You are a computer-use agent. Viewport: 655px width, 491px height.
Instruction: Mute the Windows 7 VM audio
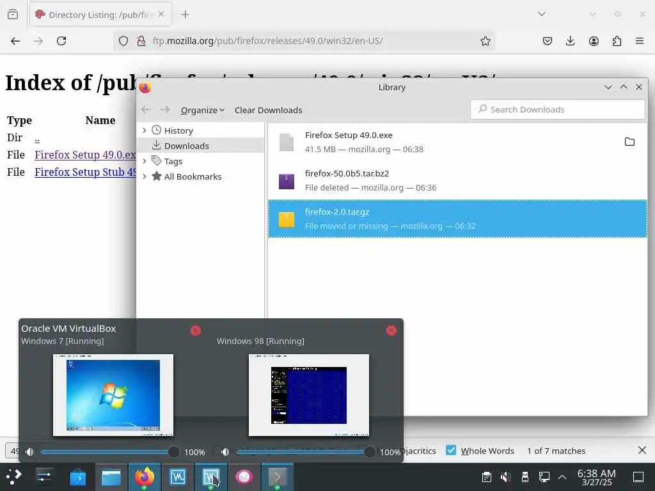point(29,452)
